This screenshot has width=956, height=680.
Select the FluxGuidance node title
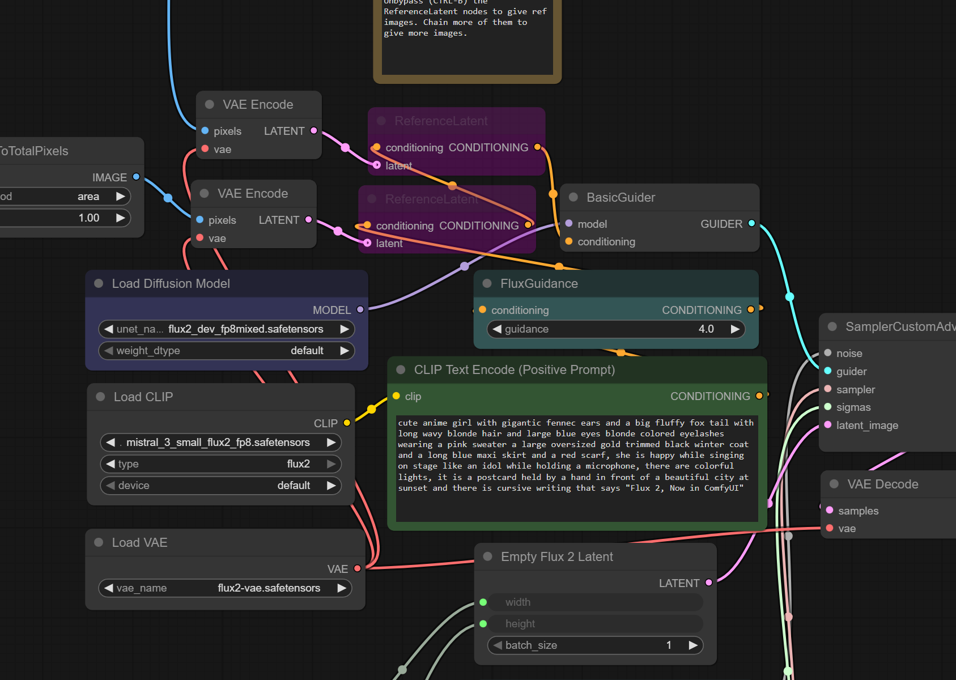[x=539, y=283]
